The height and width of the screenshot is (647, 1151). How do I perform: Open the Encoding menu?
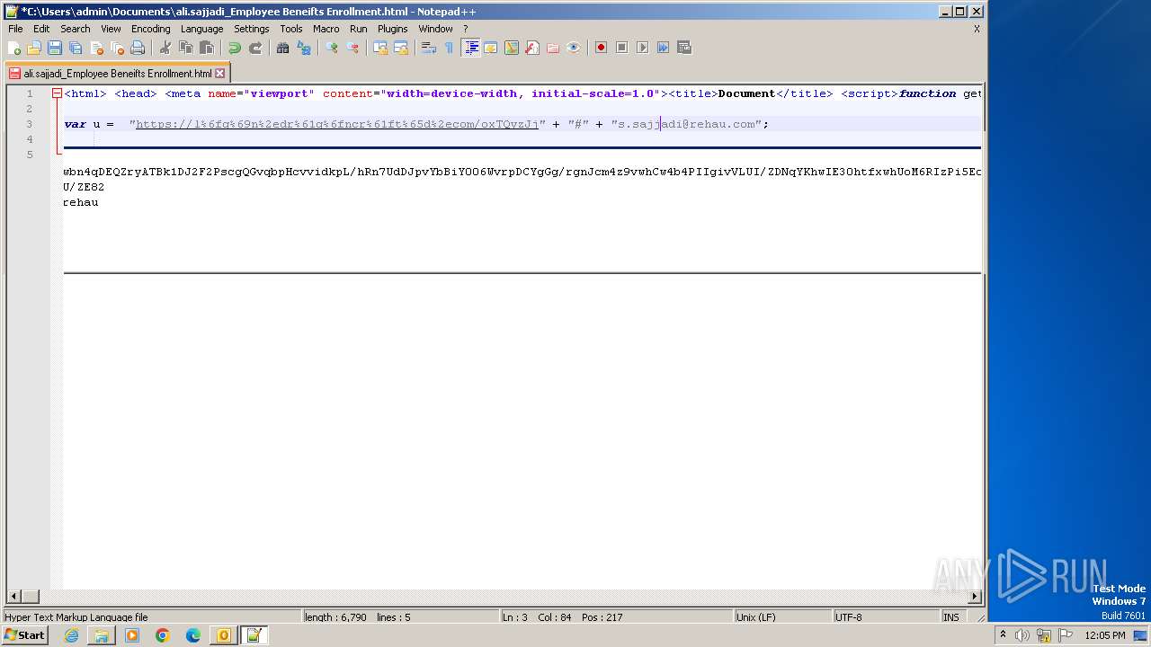pyautogui.click(x=150, y=29)
